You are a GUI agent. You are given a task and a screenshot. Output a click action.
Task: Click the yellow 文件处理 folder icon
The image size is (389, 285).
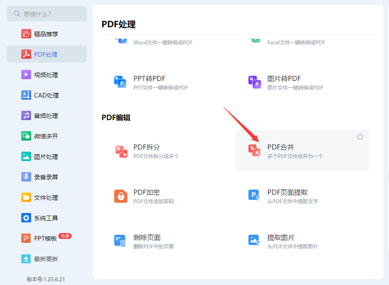tap(26, 197)
